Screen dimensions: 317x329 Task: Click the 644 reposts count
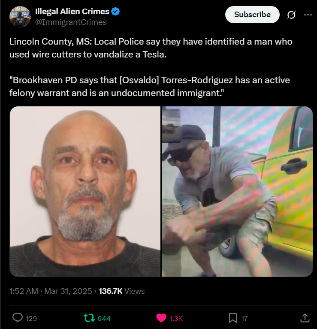(x=104, y=318)
